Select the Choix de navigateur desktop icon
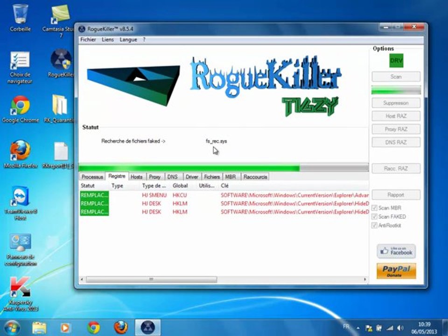Viewport: 448px width, 336px height. pyautogui.click(x=20, y=67)
